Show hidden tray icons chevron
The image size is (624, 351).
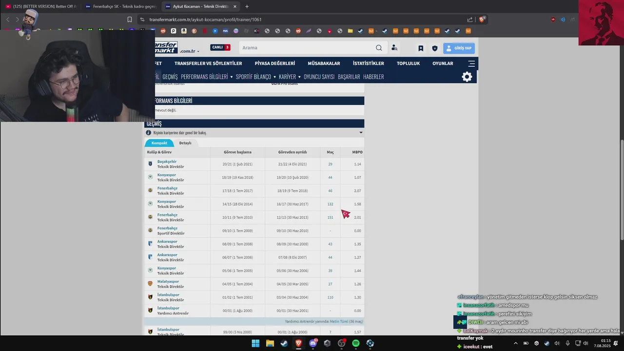click(x=516, y=343)
